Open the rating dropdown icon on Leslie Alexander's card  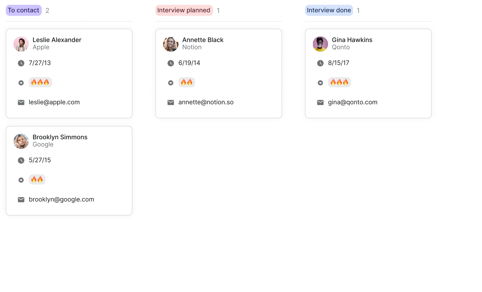coord(21,83)
